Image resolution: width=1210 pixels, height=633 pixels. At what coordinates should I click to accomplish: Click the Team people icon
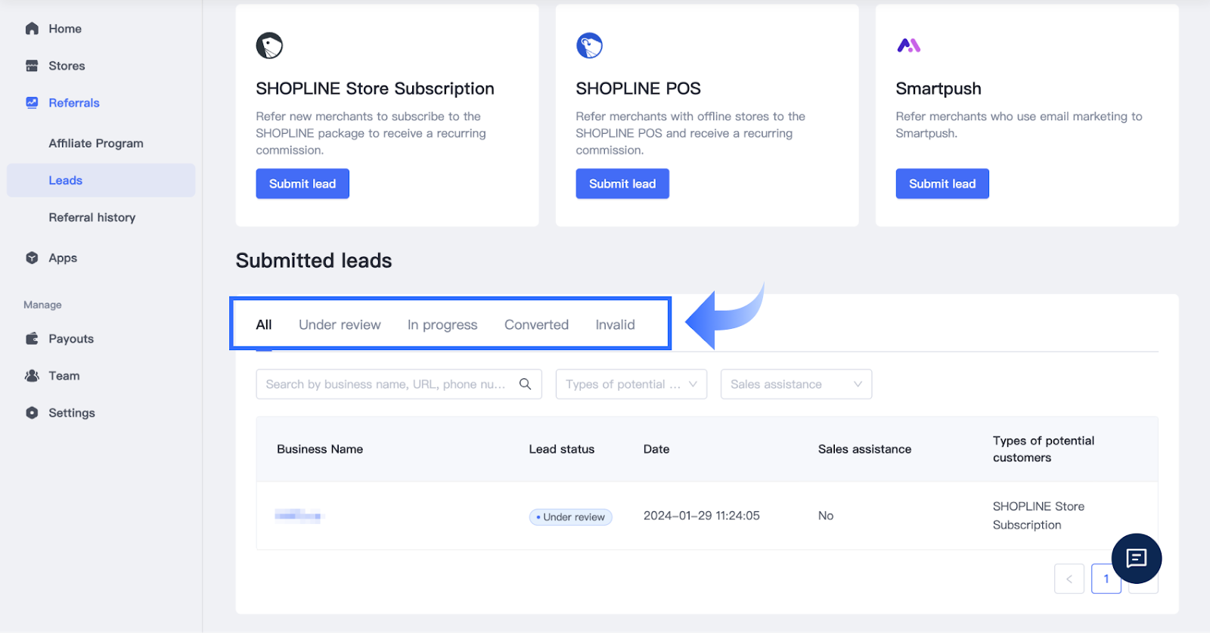click(32, 376)
